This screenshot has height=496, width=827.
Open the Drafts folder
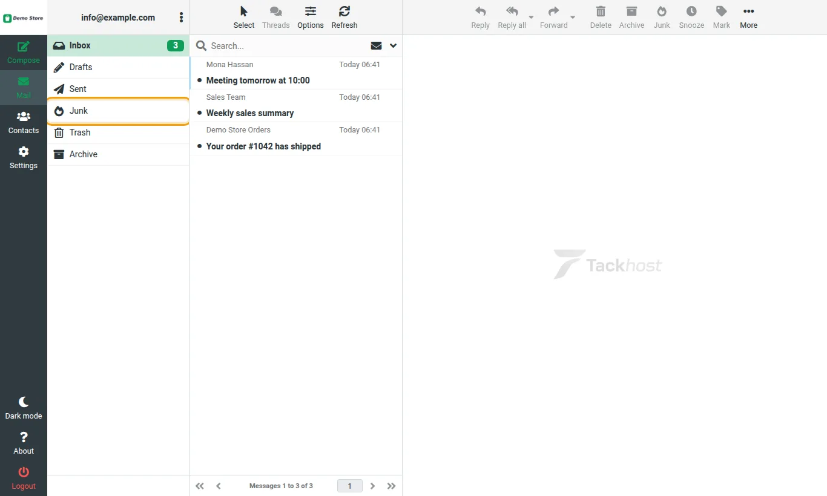(x=118, y=67)
